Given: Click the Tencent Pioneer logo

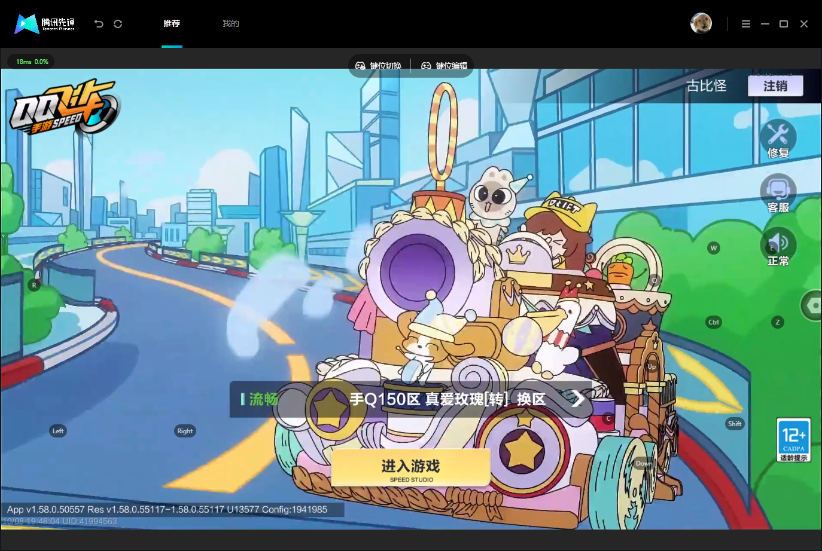Looking at the screenshot, I should [45, 24].
